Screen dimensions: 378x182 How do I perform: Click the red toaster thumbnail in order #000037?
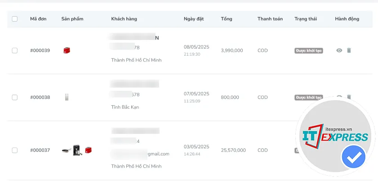click(88, 150)
